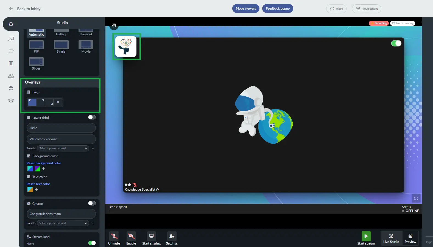This screenshot has width=433, height=247.
Task: Go Back to lobby
Action: click(x=29, y=9)
